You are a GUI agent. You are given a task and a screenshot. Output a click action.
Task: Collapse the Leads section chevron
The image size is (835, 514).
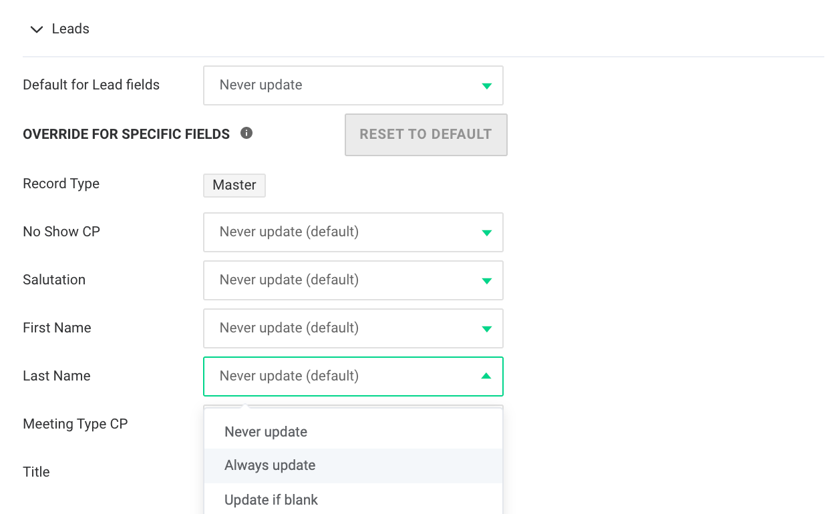tap(37, 29)
